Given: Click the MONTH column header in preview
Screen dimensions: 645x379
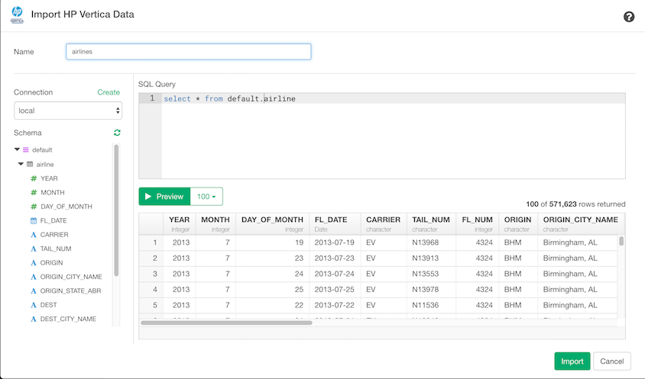Looking at the screenshot, I should pyautogui.click(x=216, y=223).
